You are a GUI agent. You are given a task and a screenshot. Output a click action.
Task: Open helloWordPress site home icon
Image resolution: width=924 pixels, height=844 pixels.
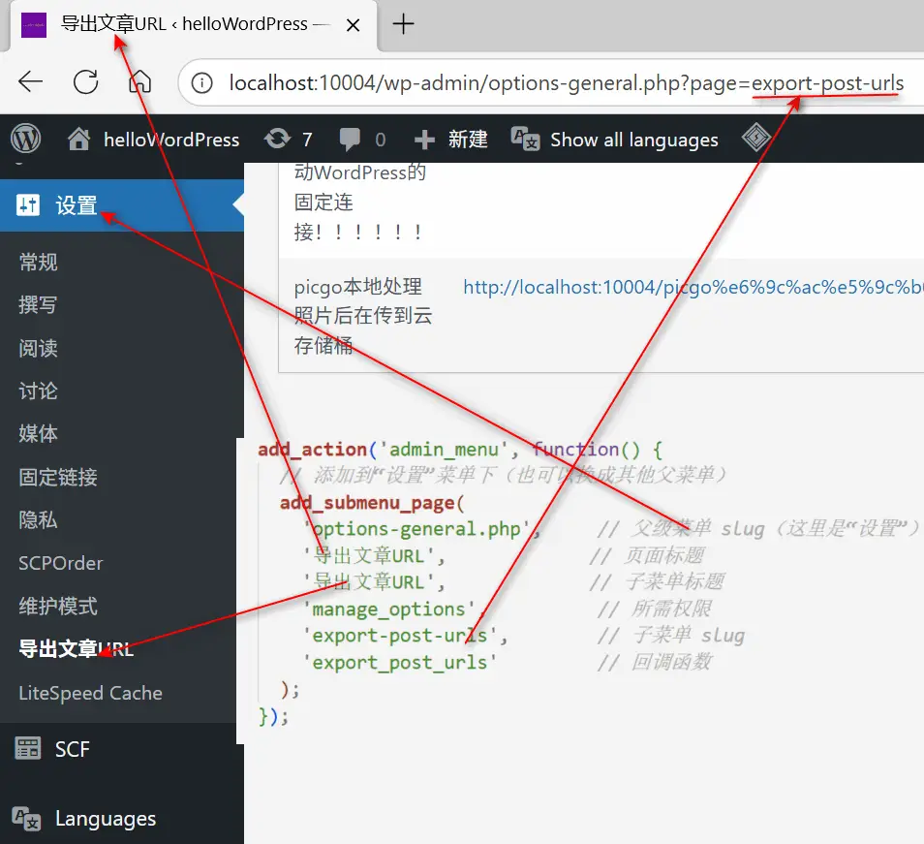(x=79, y=140)
